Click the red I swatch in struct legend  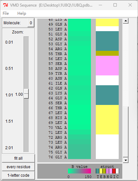[x=114, y=171]
